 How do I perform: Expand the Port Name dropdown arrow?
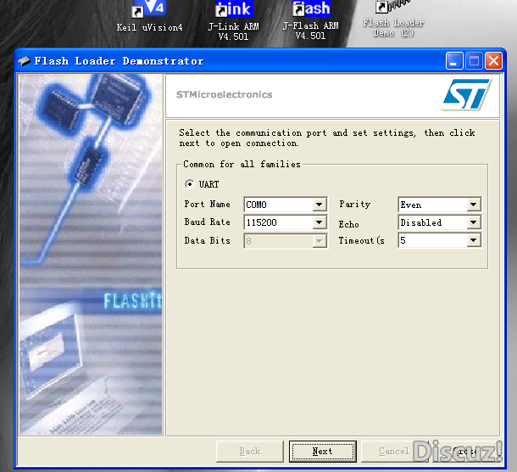click(x=320, y=205)
